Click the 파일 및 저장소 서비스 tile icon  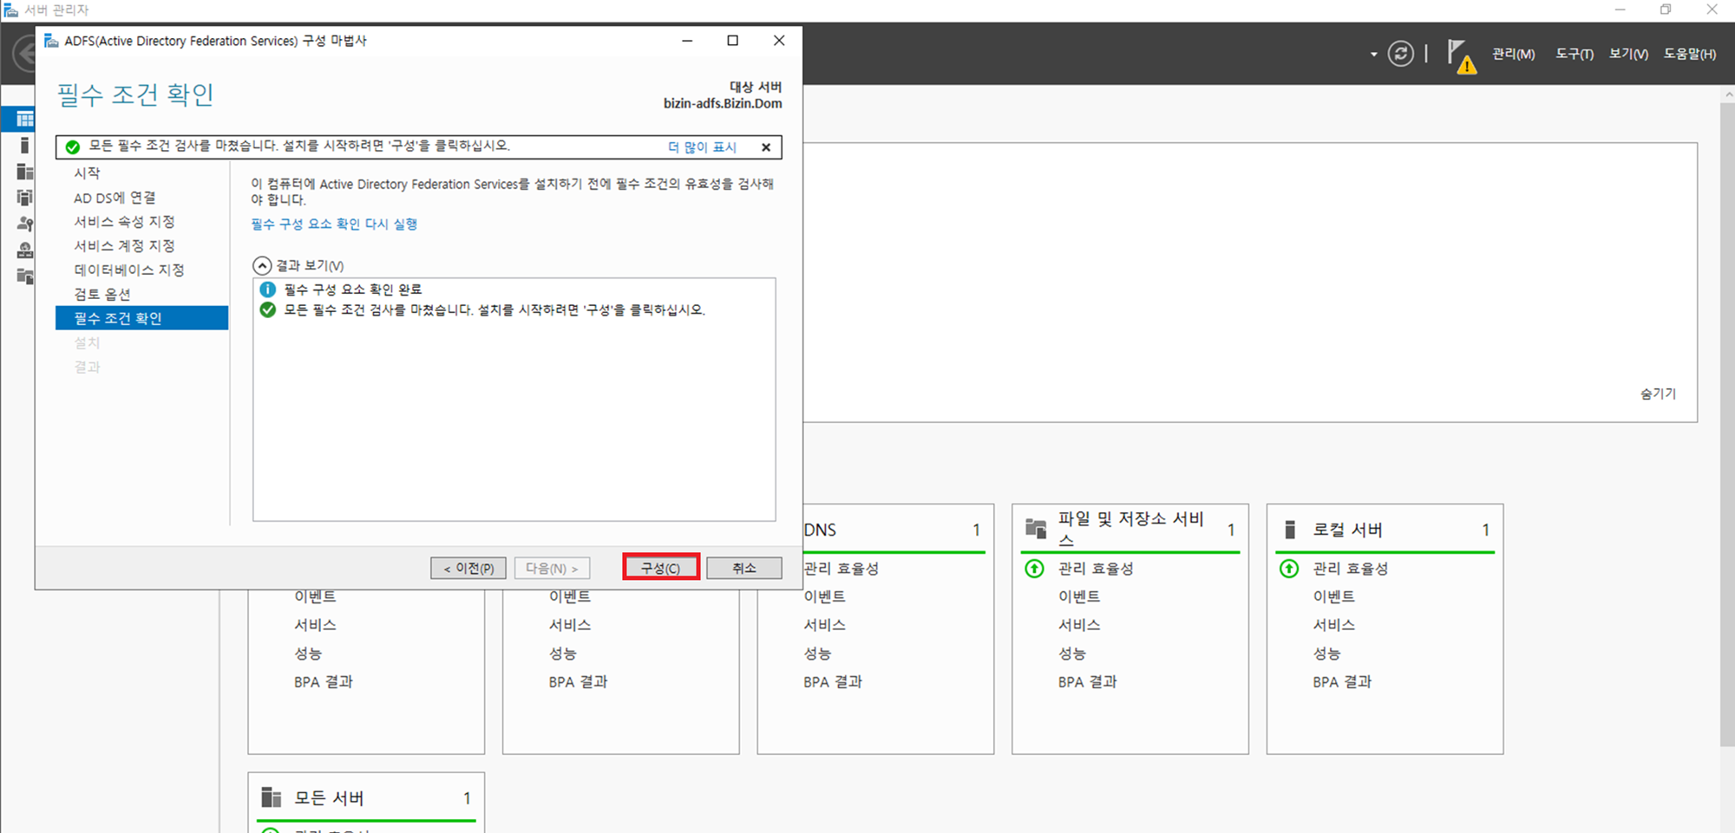(x=1036, y=529)
